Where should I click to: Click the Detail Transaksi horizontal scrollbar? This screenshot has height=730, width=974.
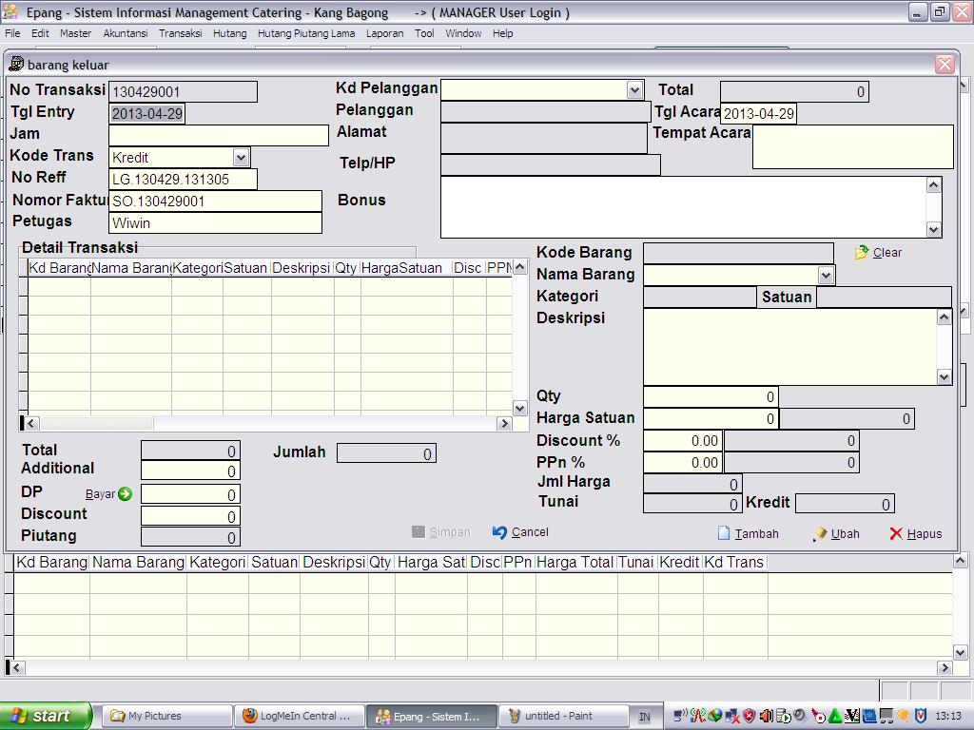[x=266, y=424]
